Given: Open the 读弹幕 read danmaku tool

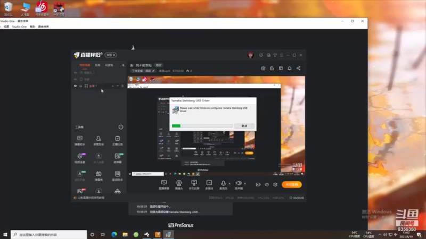Looking at the screenshot, I should click(117, 158).
